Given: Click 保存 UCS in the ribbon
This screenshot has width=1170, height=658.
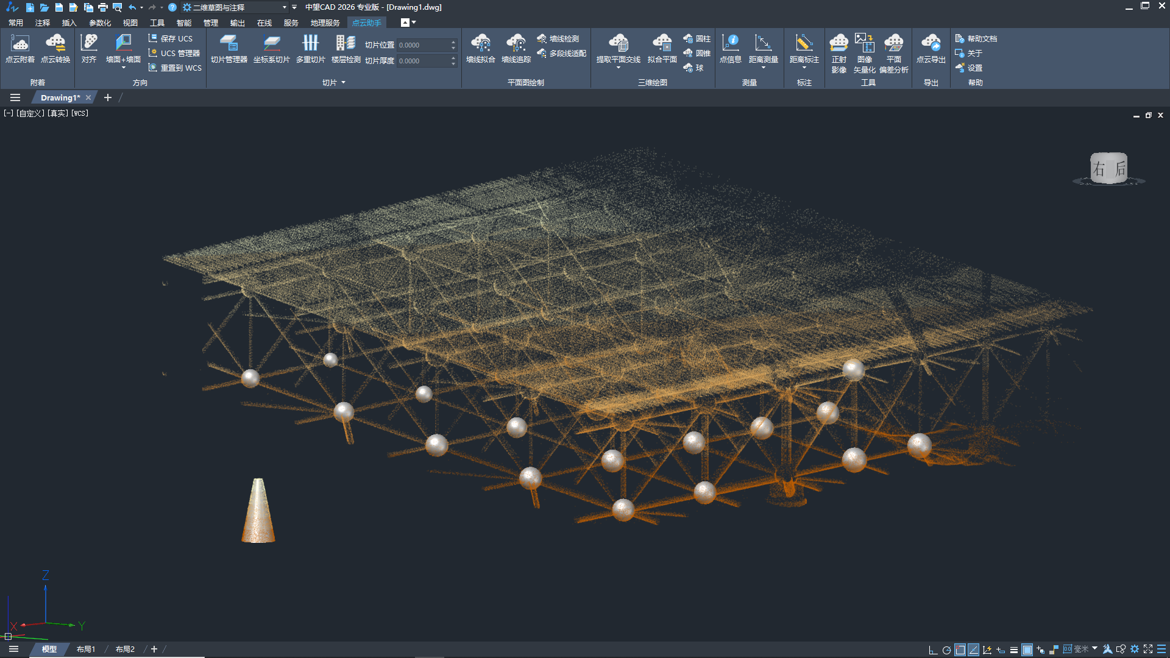Looking at the screenshot, I should (171, 38).
